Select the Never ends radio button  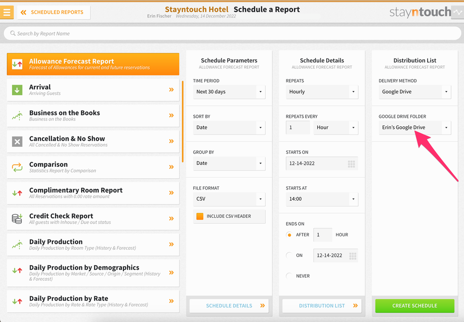pyautogui.click(x=289, y=276)
